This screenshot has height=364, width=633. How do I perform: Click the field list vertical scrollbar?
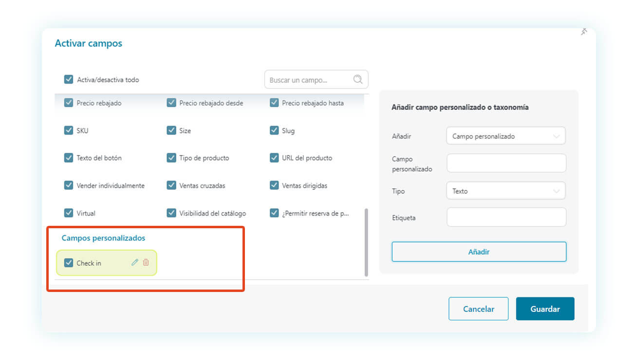[x=366, y=242]
